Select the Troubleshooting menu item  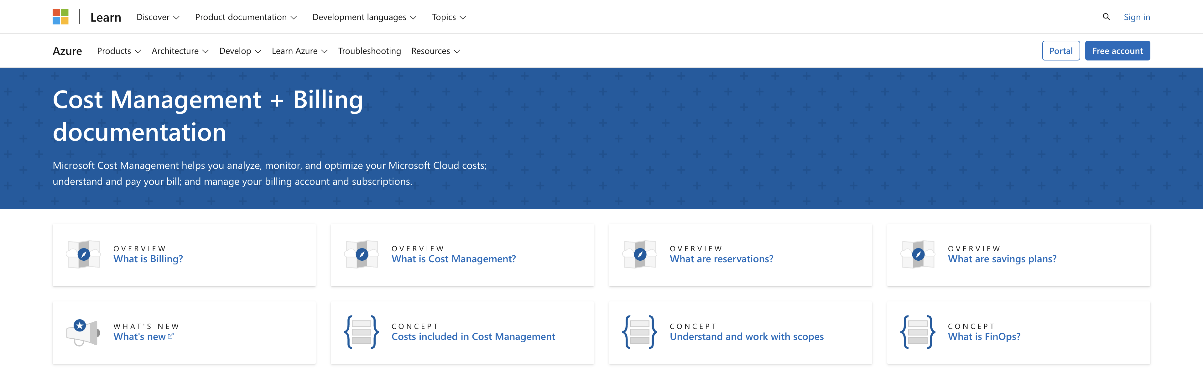(x=369, y=51)
